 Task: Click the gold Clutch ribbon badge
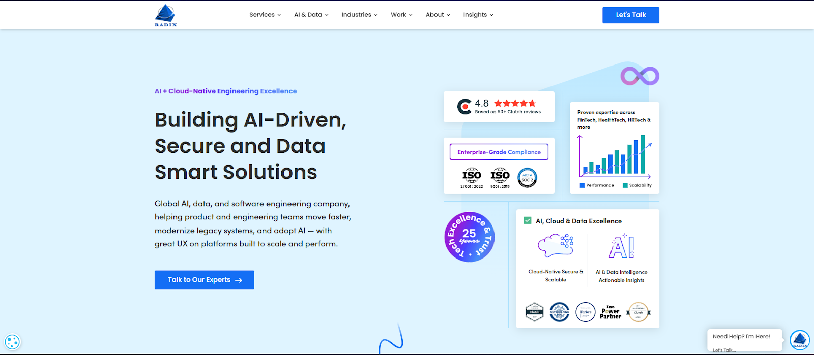pos(638,312)
